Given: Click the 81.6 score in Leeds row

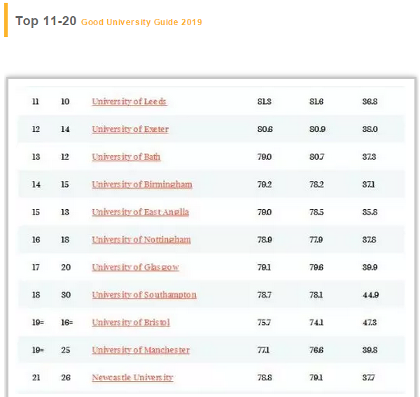Looking at the screenshot, I should (x=316, y=102).
